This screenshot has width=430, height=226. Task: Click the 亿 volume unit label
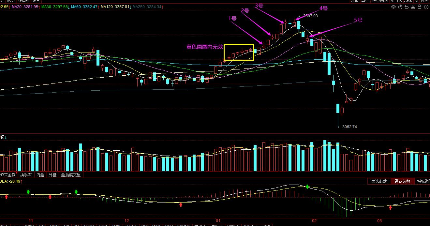pos(2,138)
